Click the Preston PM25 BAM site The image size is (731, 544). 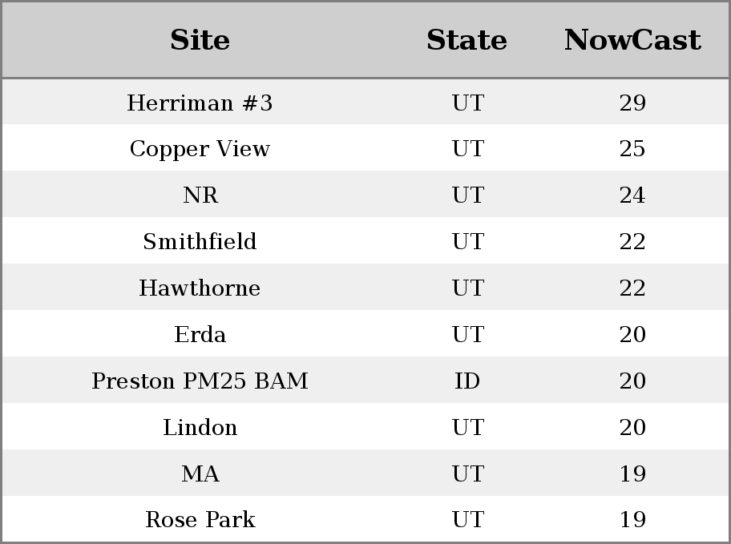coord(200,381)
